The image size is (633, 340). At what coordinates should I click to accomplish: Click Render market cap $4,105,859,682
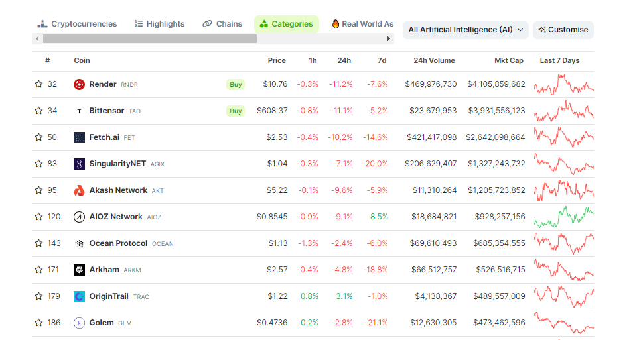click(x=496, y=84)
